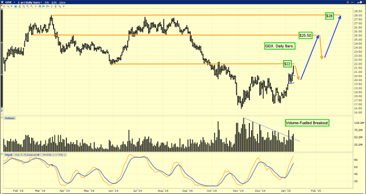Click the magnifier zoom tool in toolbar

pyautogui.click(x=8, y=6)
